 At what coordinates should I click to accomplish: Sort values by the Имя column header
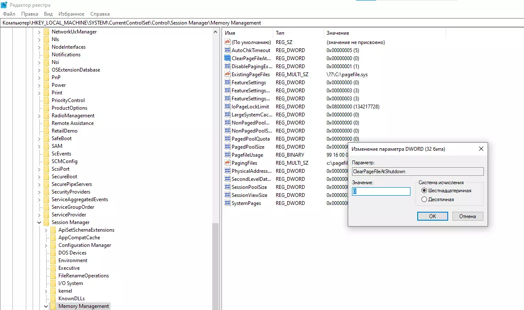247,33
